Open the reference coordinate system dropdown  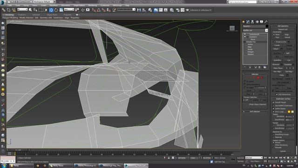pos(69,9)
